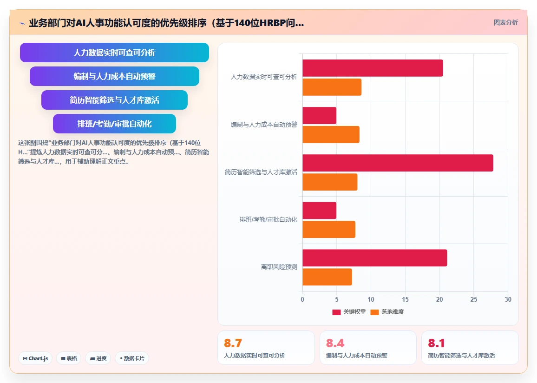Click 编制与人力成本自动预警 caption under 8.4
This screenshot has height=383, width=537.
pyautogui.click(x=356, y=356)
